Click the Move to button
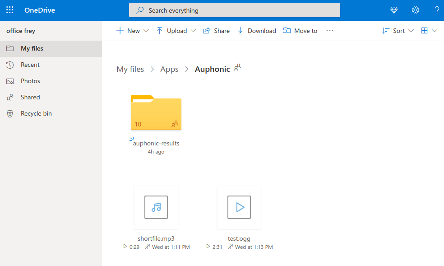The image size is (444, 266). [300, 31]
